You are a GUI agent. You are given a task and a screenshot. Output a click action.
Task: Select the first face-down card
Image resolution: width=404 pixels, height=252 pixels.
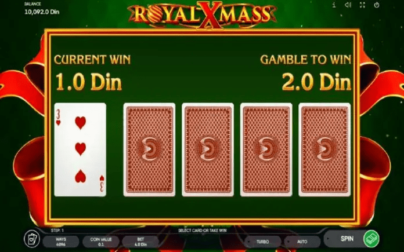point(149,149)
